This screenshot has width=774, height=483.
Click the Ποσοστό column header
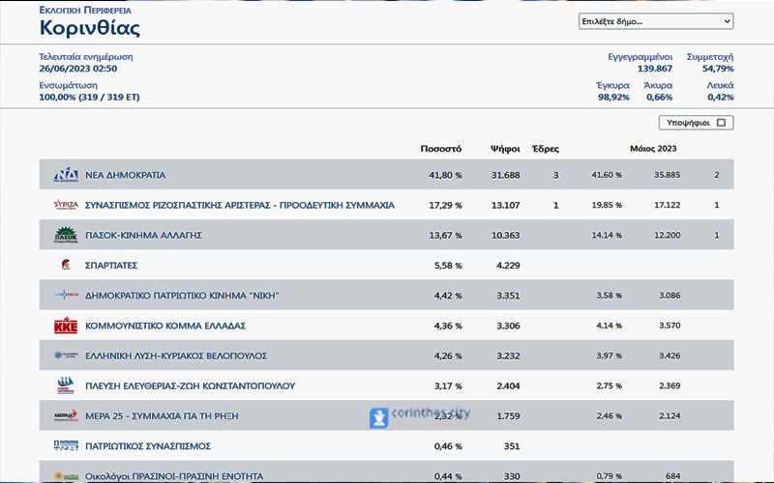[x=441, y=149]
